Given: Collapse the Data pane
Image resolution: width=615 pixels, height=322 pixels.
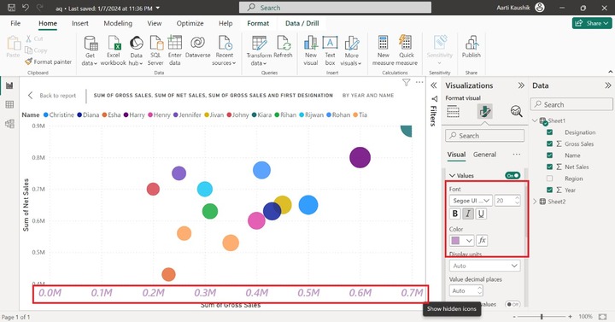Looking at the screenshot, I should click(x=607, y=85).
